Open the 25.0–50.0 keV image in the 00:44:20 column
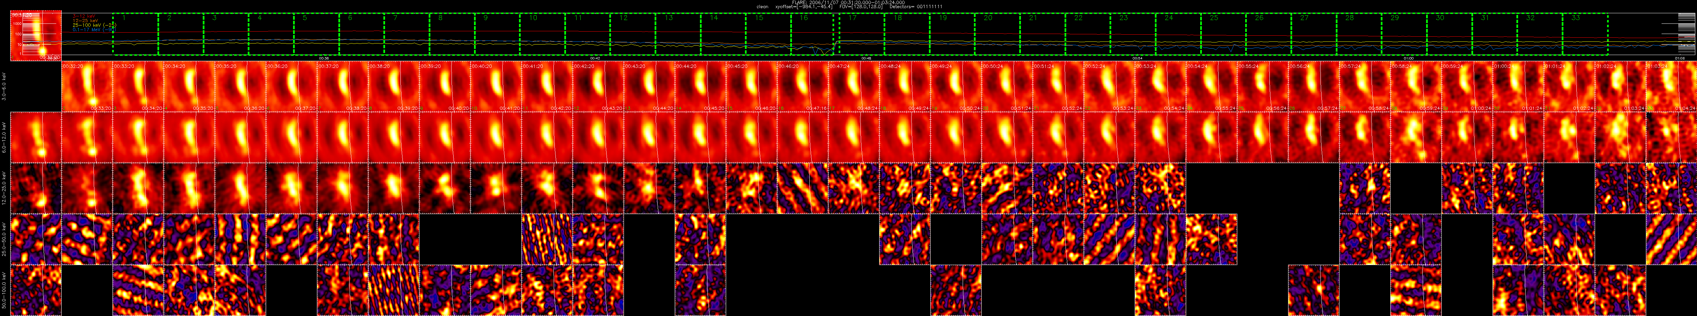1697x316 pixels. click(700, 239)
